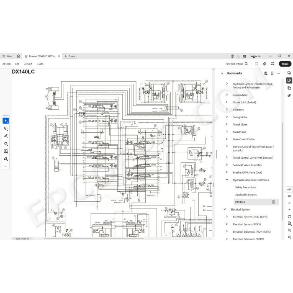Open Electrical Schematic (NON-ROPS) bookmark

pos(252,232)
